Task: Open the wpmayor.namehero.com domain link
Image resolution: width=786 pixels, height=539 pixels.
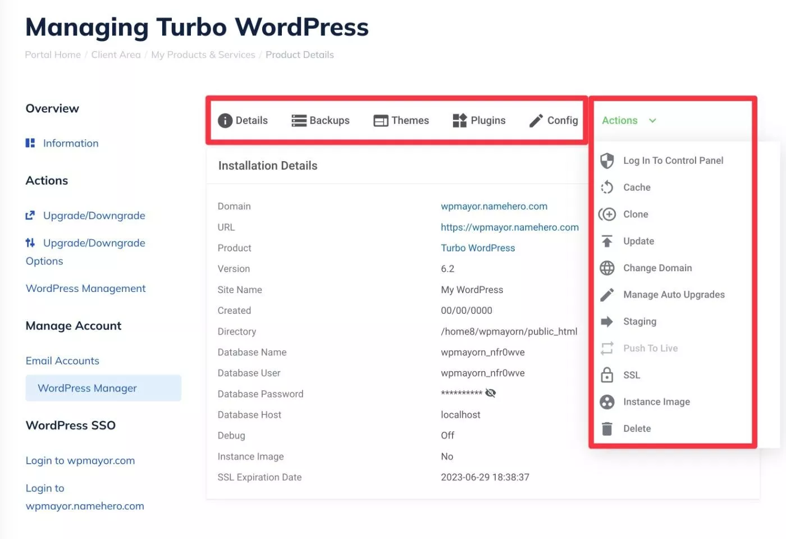Action: (x=494, y=207)
